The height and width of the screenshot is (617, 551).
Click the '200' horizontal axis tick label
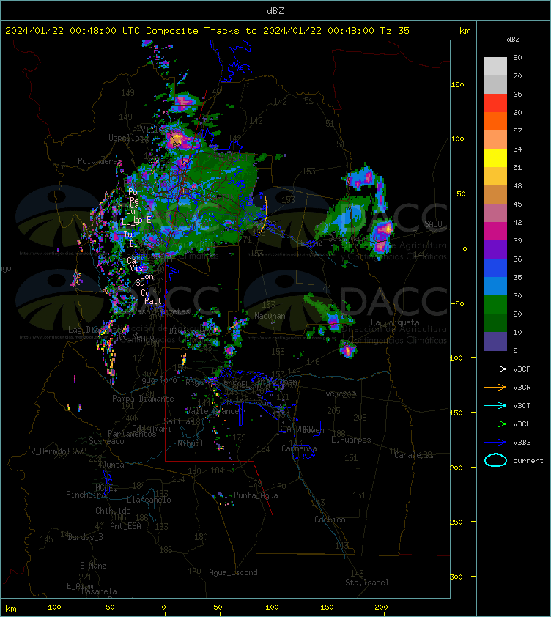pyautogui.click(x=381, y=607)
